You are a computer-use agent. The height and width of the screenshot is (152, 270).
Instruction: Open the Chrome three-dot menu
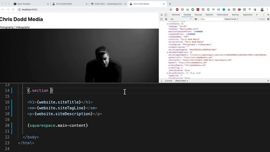267,10
